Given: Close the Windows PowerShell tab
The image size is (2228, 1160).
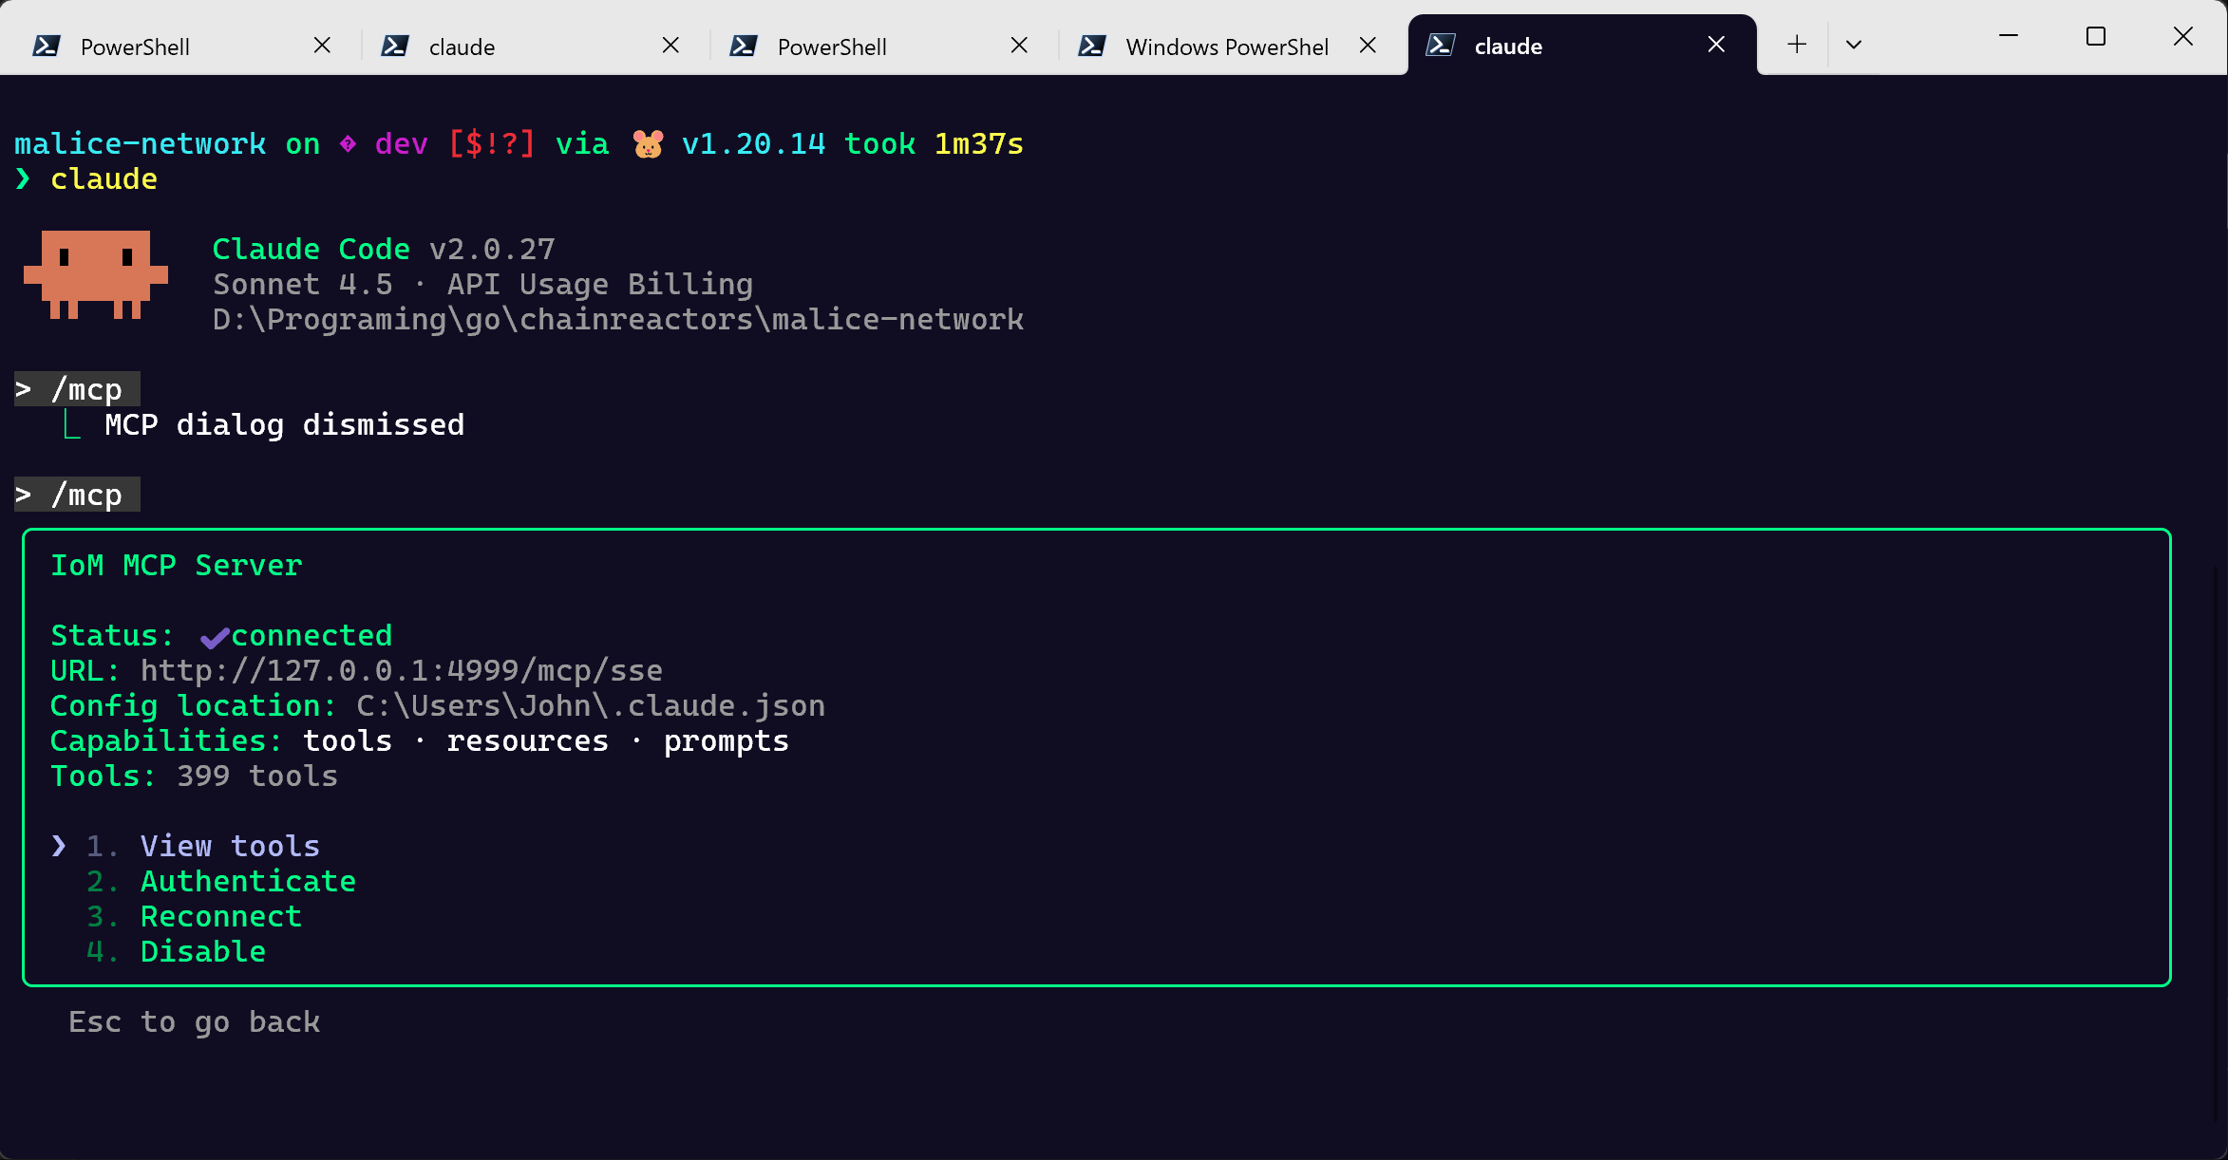Looking at the screenshot, I should (1368, 46).
